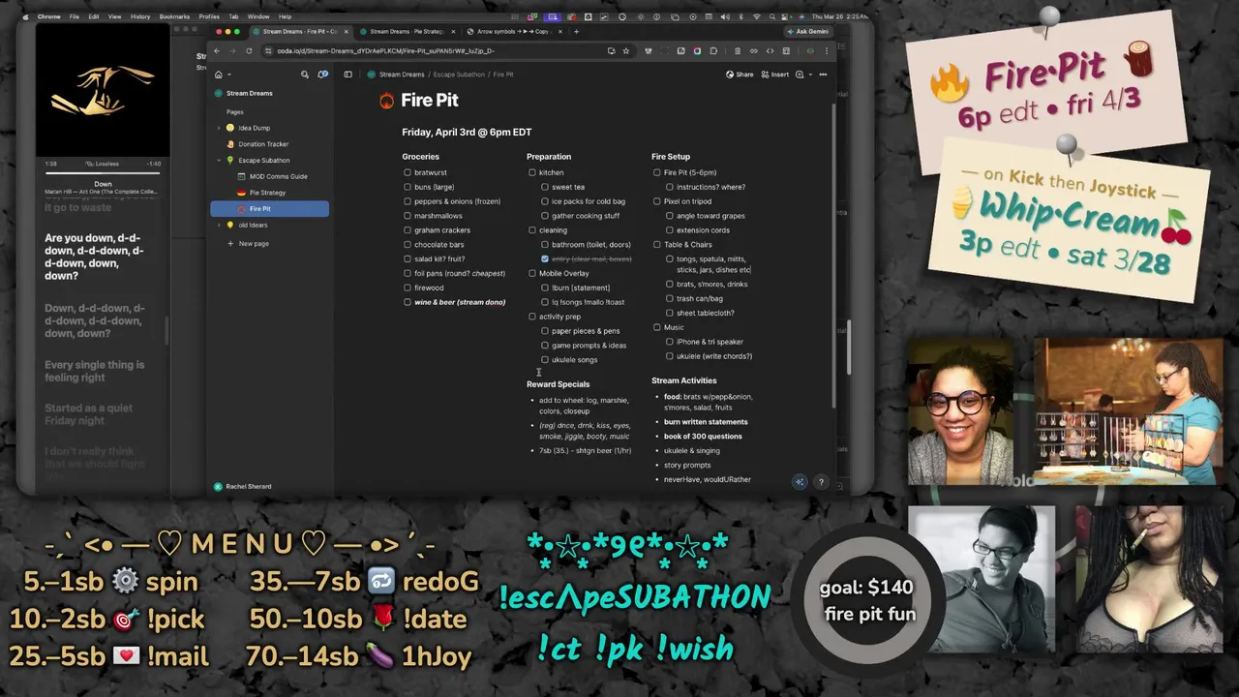Click 'book of 300 questions' list item
The width and height of the screenshot is (1239, 697).
click(703, 437)
